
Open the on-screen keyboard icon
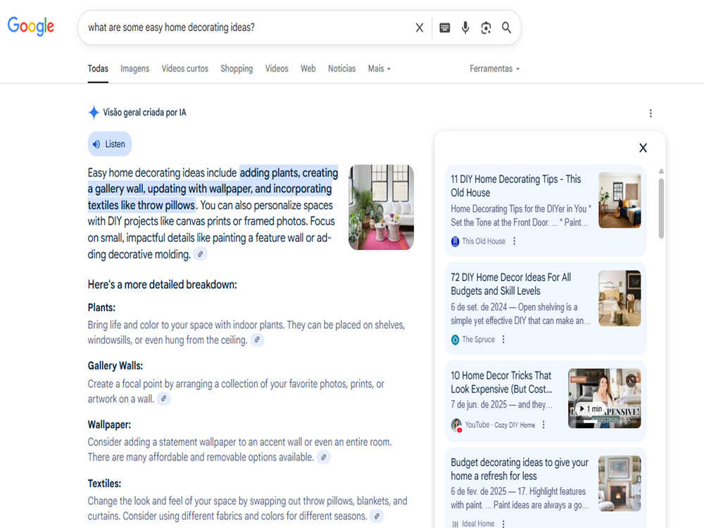pyautogui.click(x=444, y=28)
